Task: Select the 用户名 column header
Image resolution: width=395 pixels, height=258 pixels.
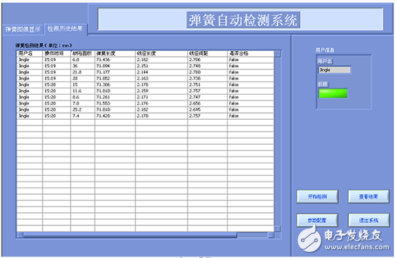Action: point(30,53)
